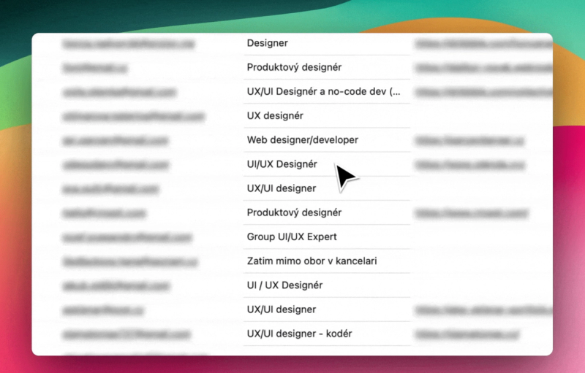Select the 'Designer' cell in the first row

point(327,43)
